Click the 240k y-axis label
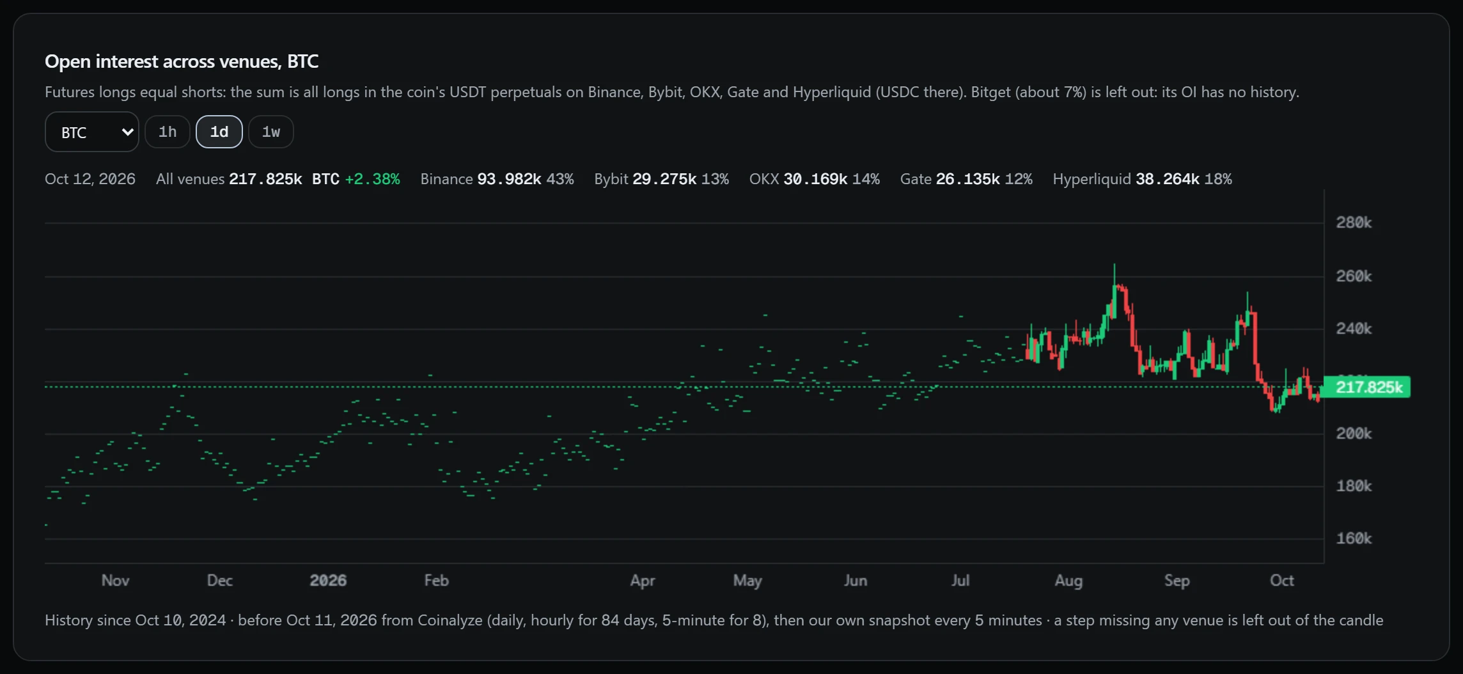This screenshot has height=674, width=1463. pyautogui.click(x=1354, y=329)
